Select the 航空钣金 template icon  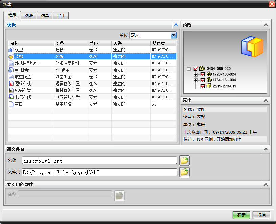pyautogui.click(x=11, y=77)
